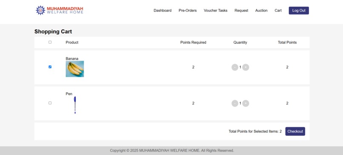Navigate to the Request page

point(241,11)
